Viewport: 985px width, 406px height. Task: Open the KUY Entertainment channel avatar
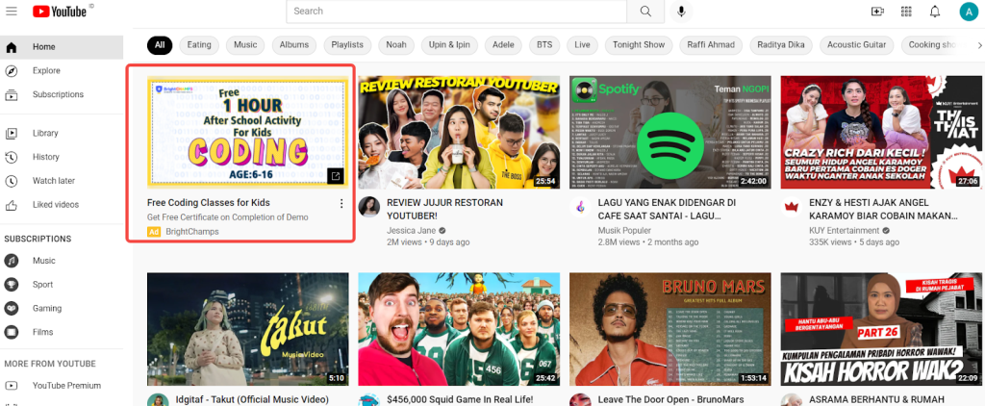click(792, 207)
